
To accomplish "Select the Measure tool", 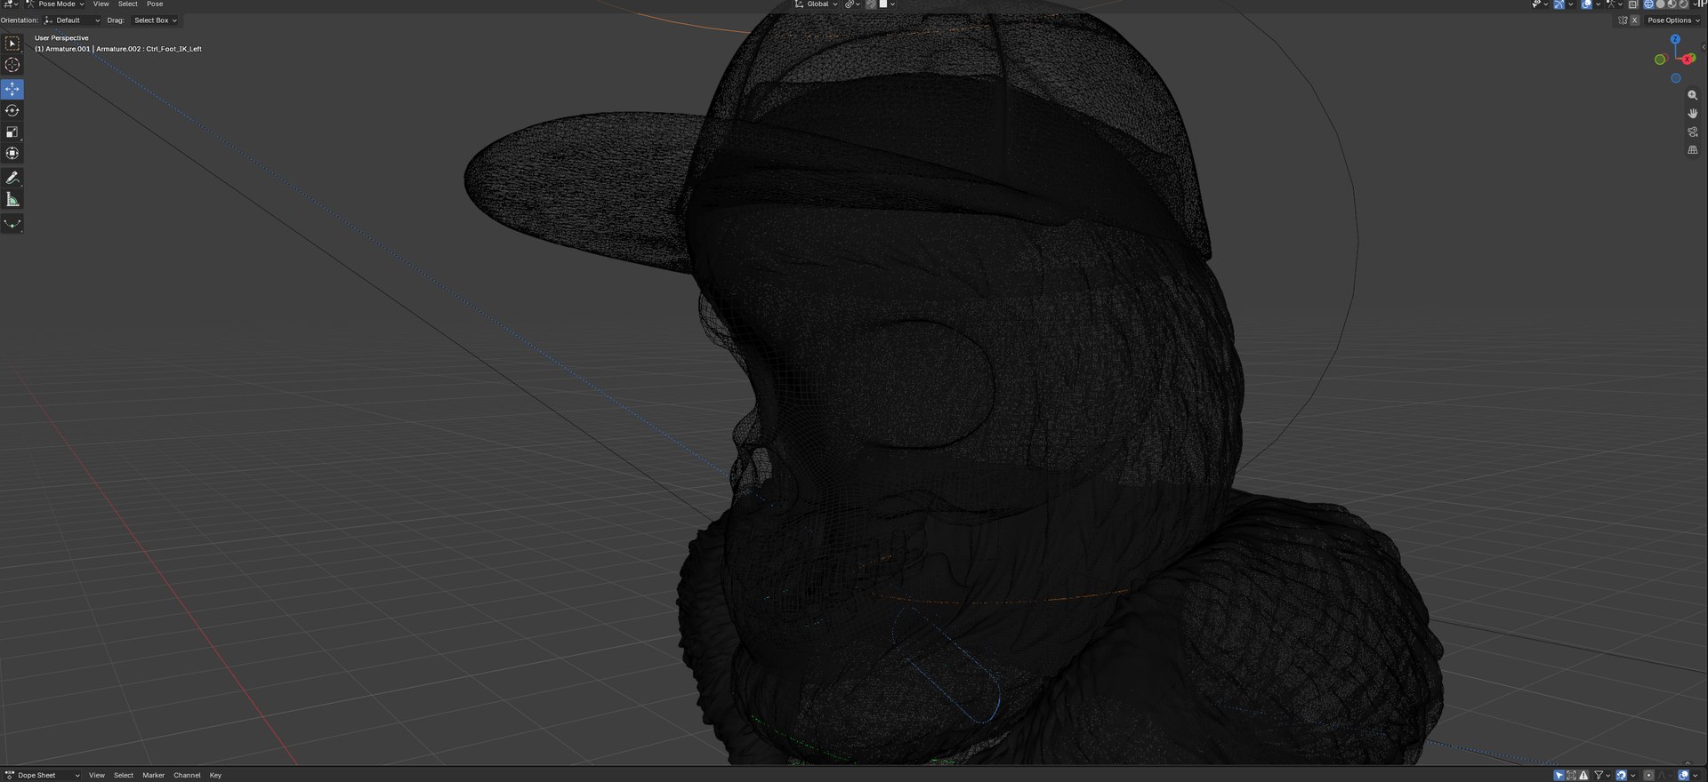I will point(12,199).
